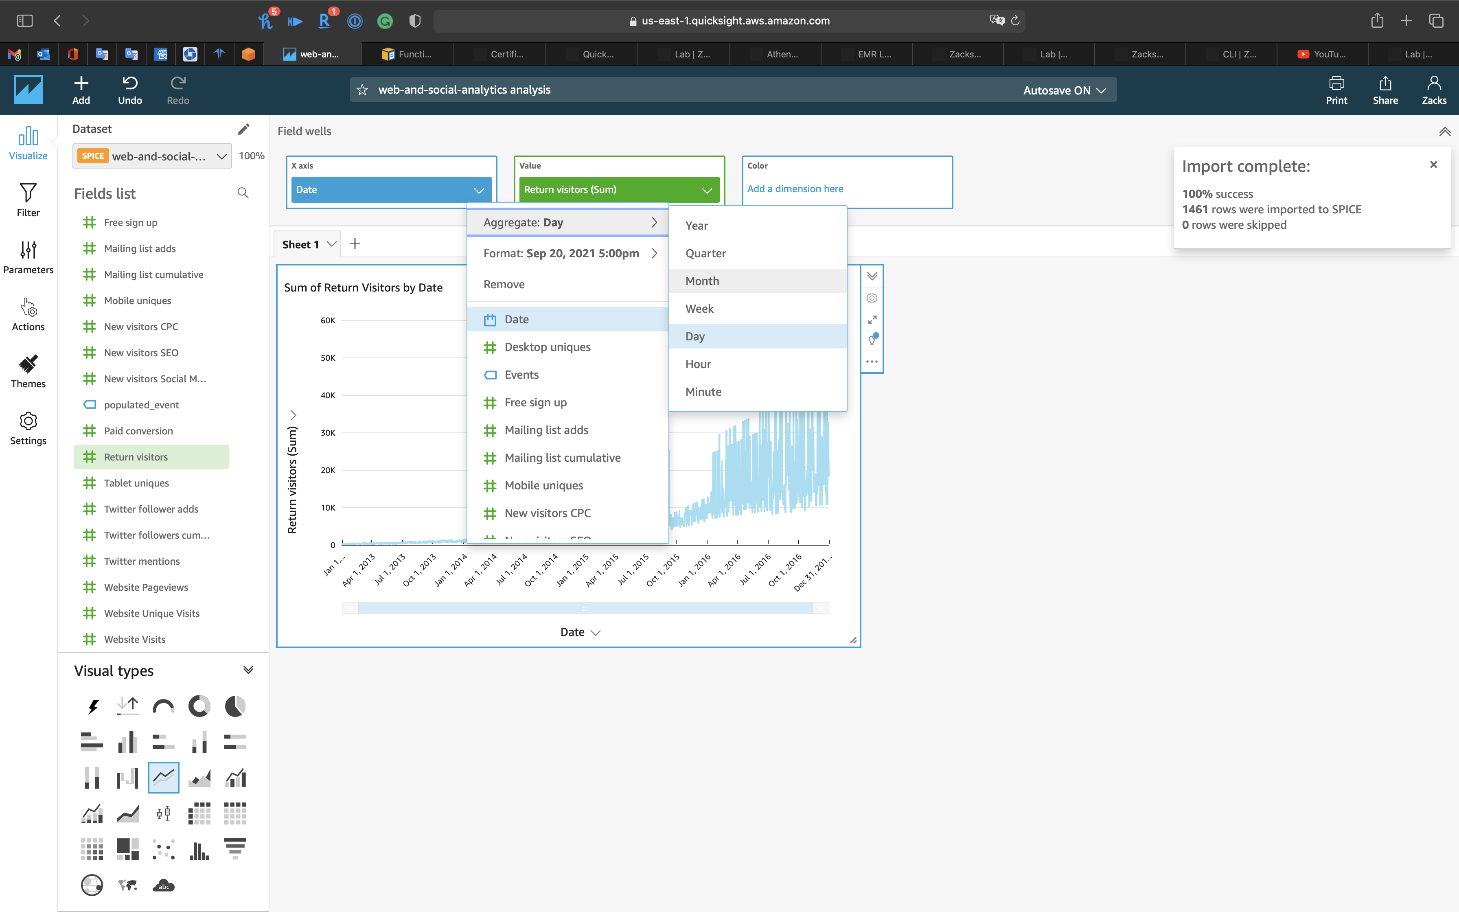Screen dimensions: 1459x912
Task: Click the dataset edit pencil icon
Action: click(x=243, y=129)
